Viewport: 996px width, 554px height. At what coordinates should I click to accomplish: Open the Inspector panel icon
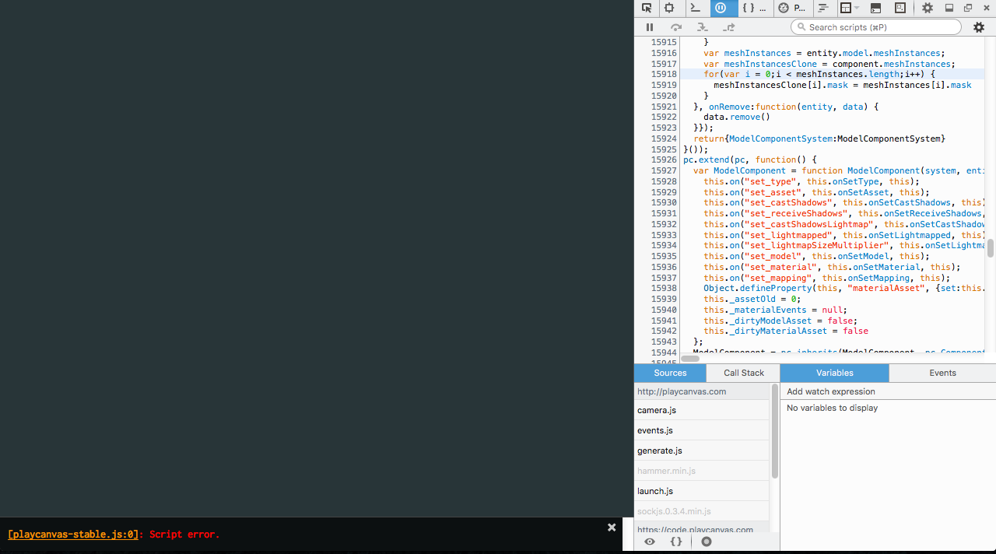[x=669, y=8]
